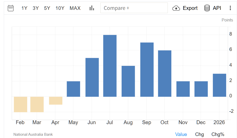
Task: Open the calendar date picker icon
Action: (11, 8)
